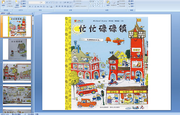The height and width of the screenshot is (115, 180).
Task: Toggle Italic formatting
Action: (x=32, y=6)
